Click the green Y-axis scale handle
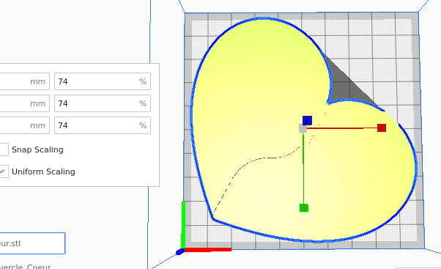 pyautogui.click(x=304, y=208)
